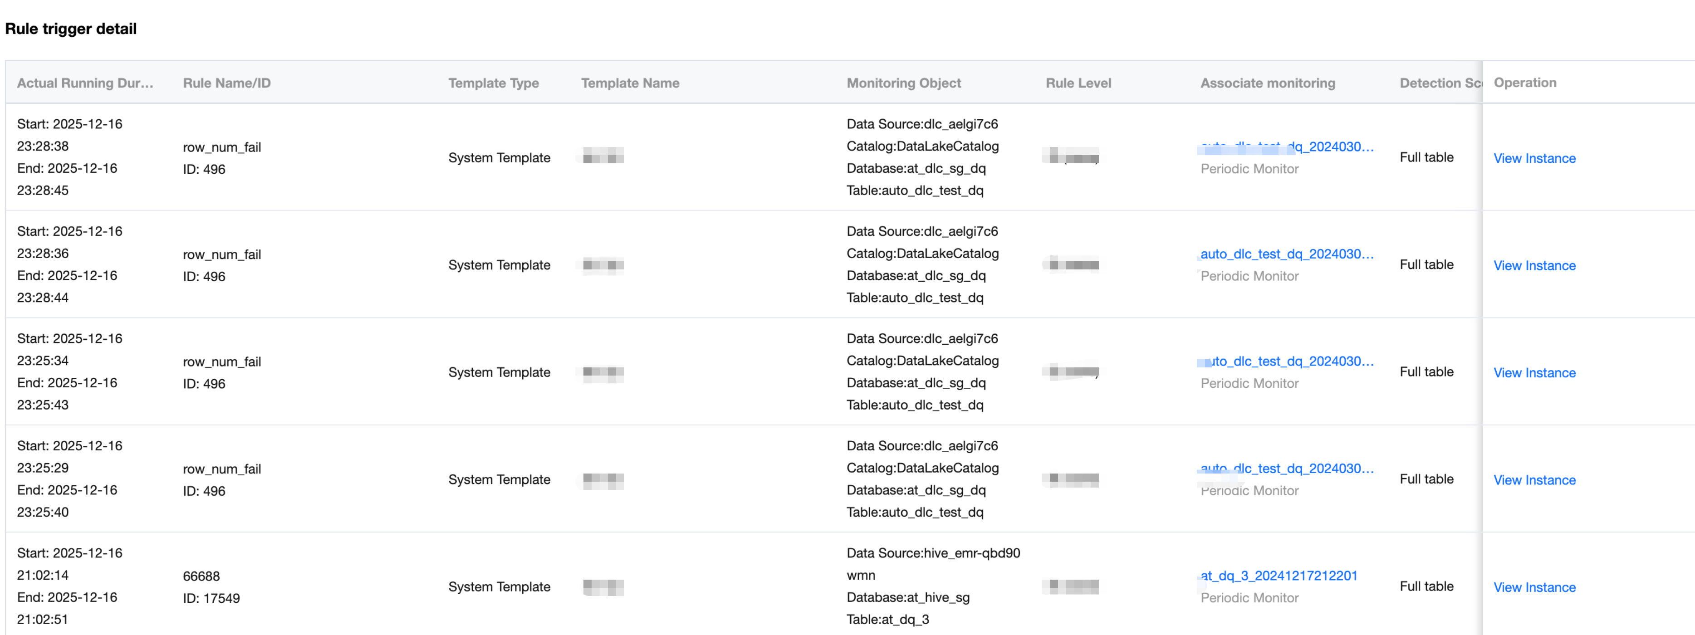Select the Template Type column header
This screenshot has width=1695, height=635.
point(493,83)
